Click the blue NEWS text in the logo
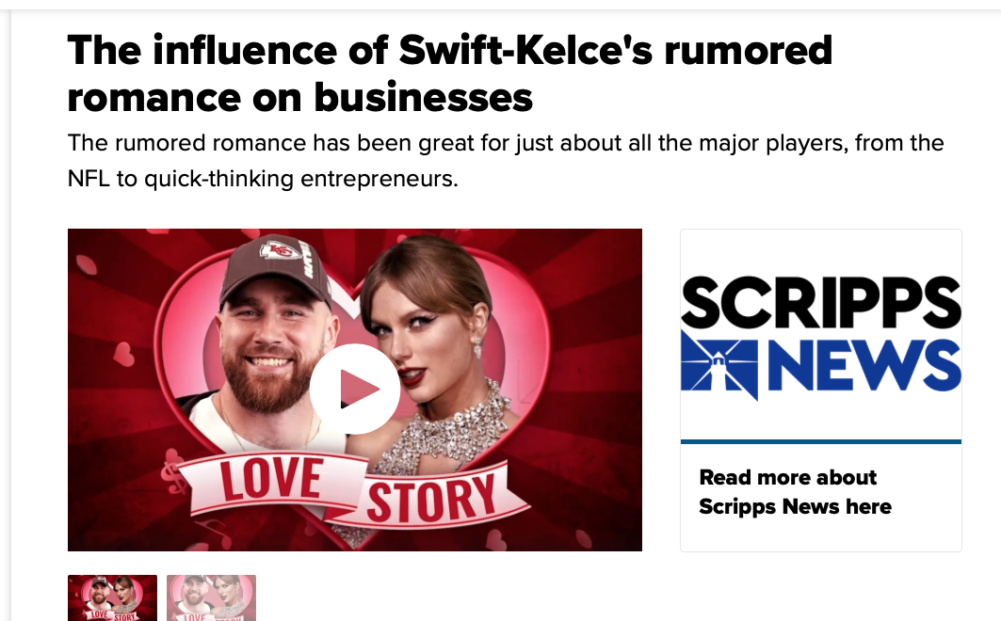The image size is (1001, 621). pos(864,365)
